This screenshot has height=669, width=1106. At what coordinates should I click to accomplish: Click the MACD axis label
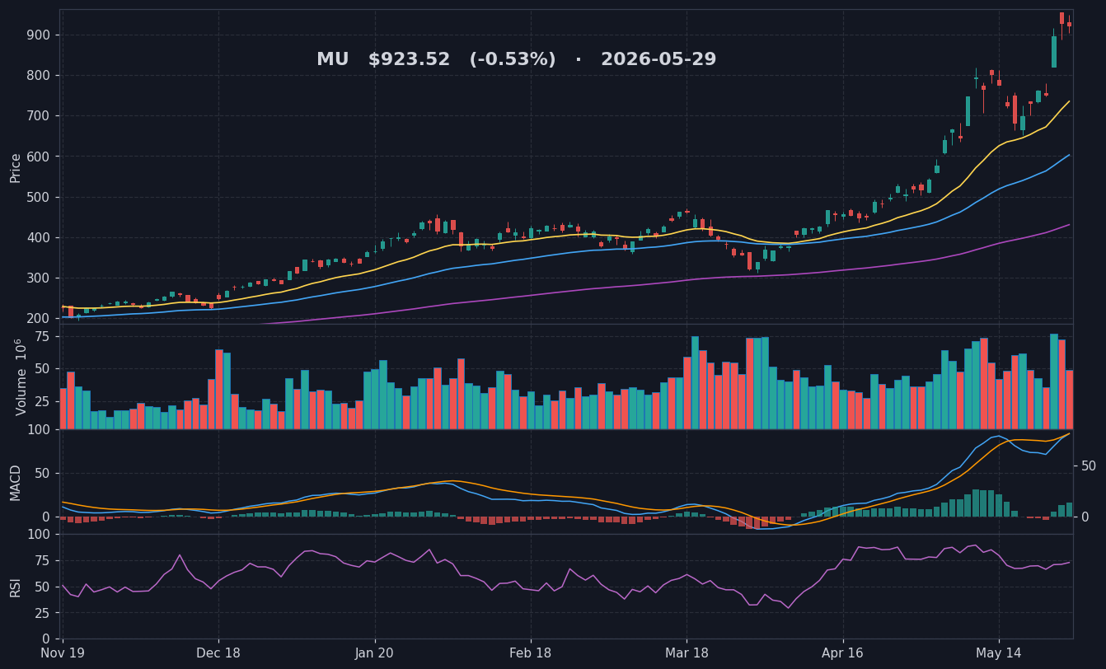click(x=16, y=482)
